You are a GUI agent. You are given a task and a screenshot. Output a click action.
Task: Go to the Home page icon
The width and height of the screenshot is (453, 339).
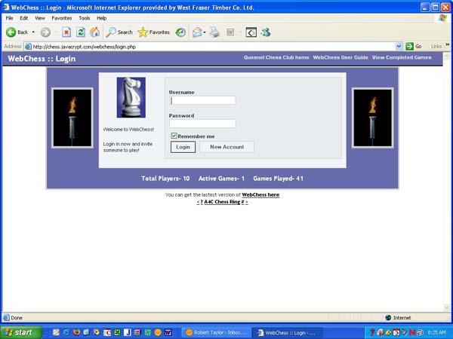tap(95, 32)
